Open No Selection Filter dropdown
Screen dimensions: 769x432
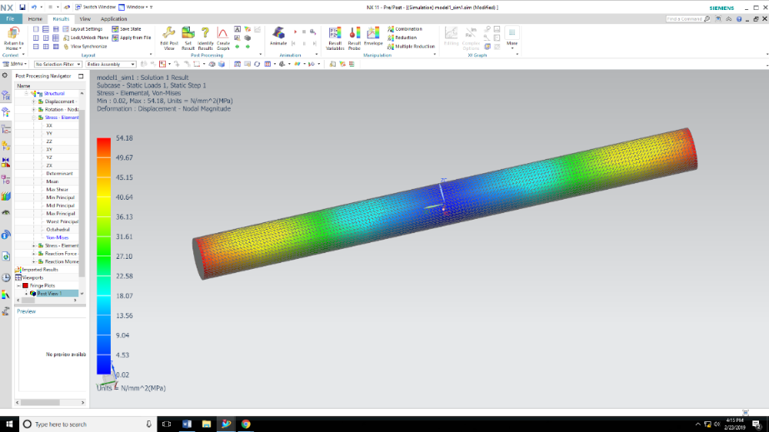point(57,64)
